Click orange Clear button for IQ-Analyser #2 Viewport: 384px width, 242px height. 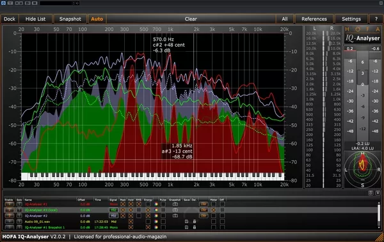pos(204,216)
